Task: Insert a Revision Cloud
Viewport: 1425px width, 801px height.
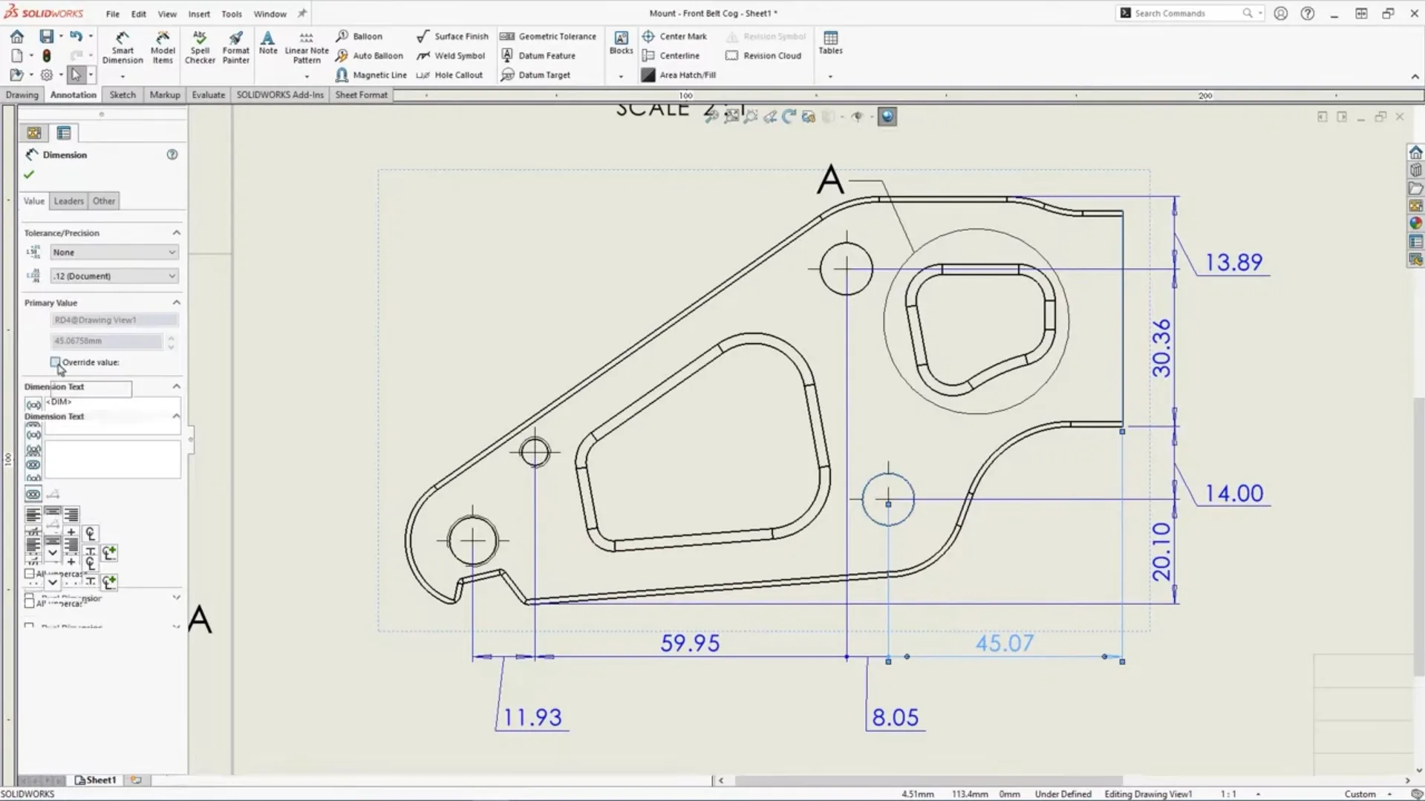Action: pyautogui.click(x=763, y=56)
